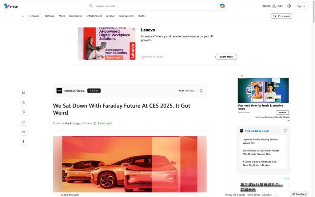315x197 pixels.
Task: Click the Search the web input field
Action: point(154,6)
